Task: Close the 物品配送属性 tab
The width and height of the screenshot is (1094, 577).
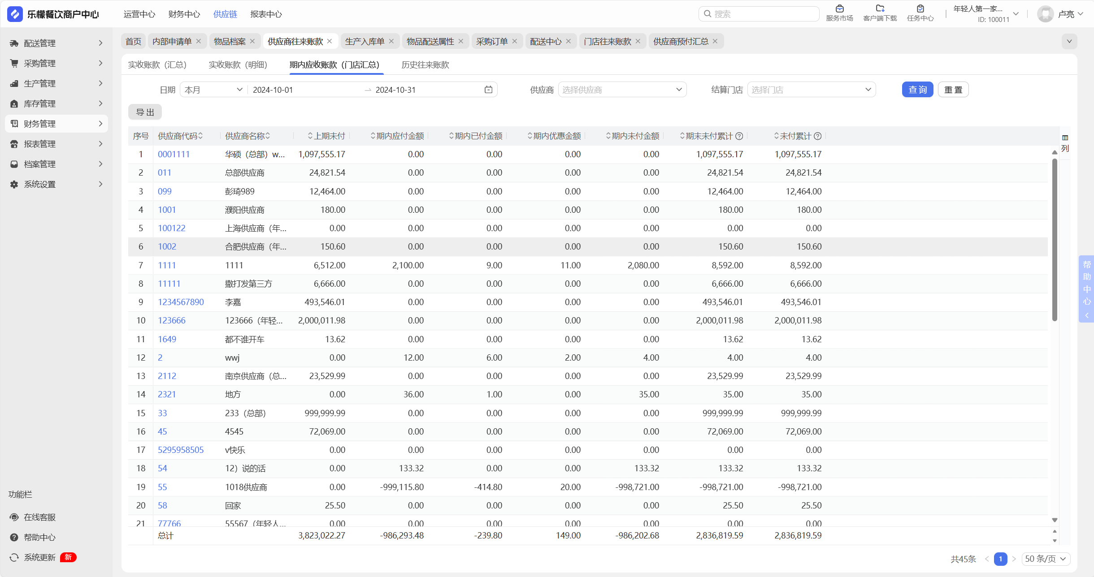Action: point(461,41)
